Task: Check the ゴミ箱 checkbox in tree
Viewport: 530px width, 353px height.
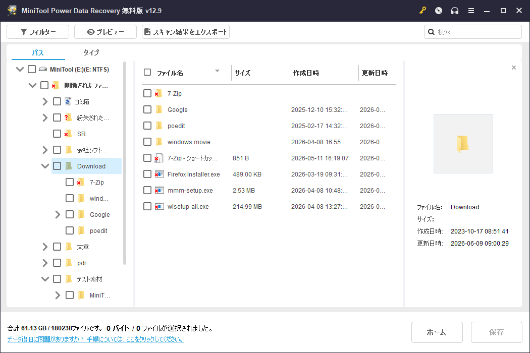Action: [57, 101]
